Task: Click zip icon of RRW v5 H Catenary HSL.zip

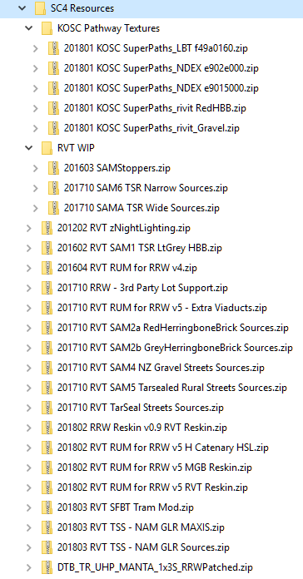Action: pos(47,448)
